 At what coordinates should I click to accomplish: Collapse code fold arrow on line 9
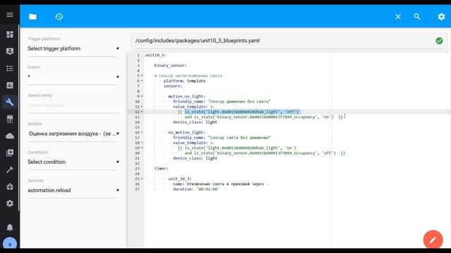[x=142, y=96]
